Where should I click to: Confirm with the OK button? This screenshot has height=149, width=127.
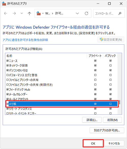[93, 143]
